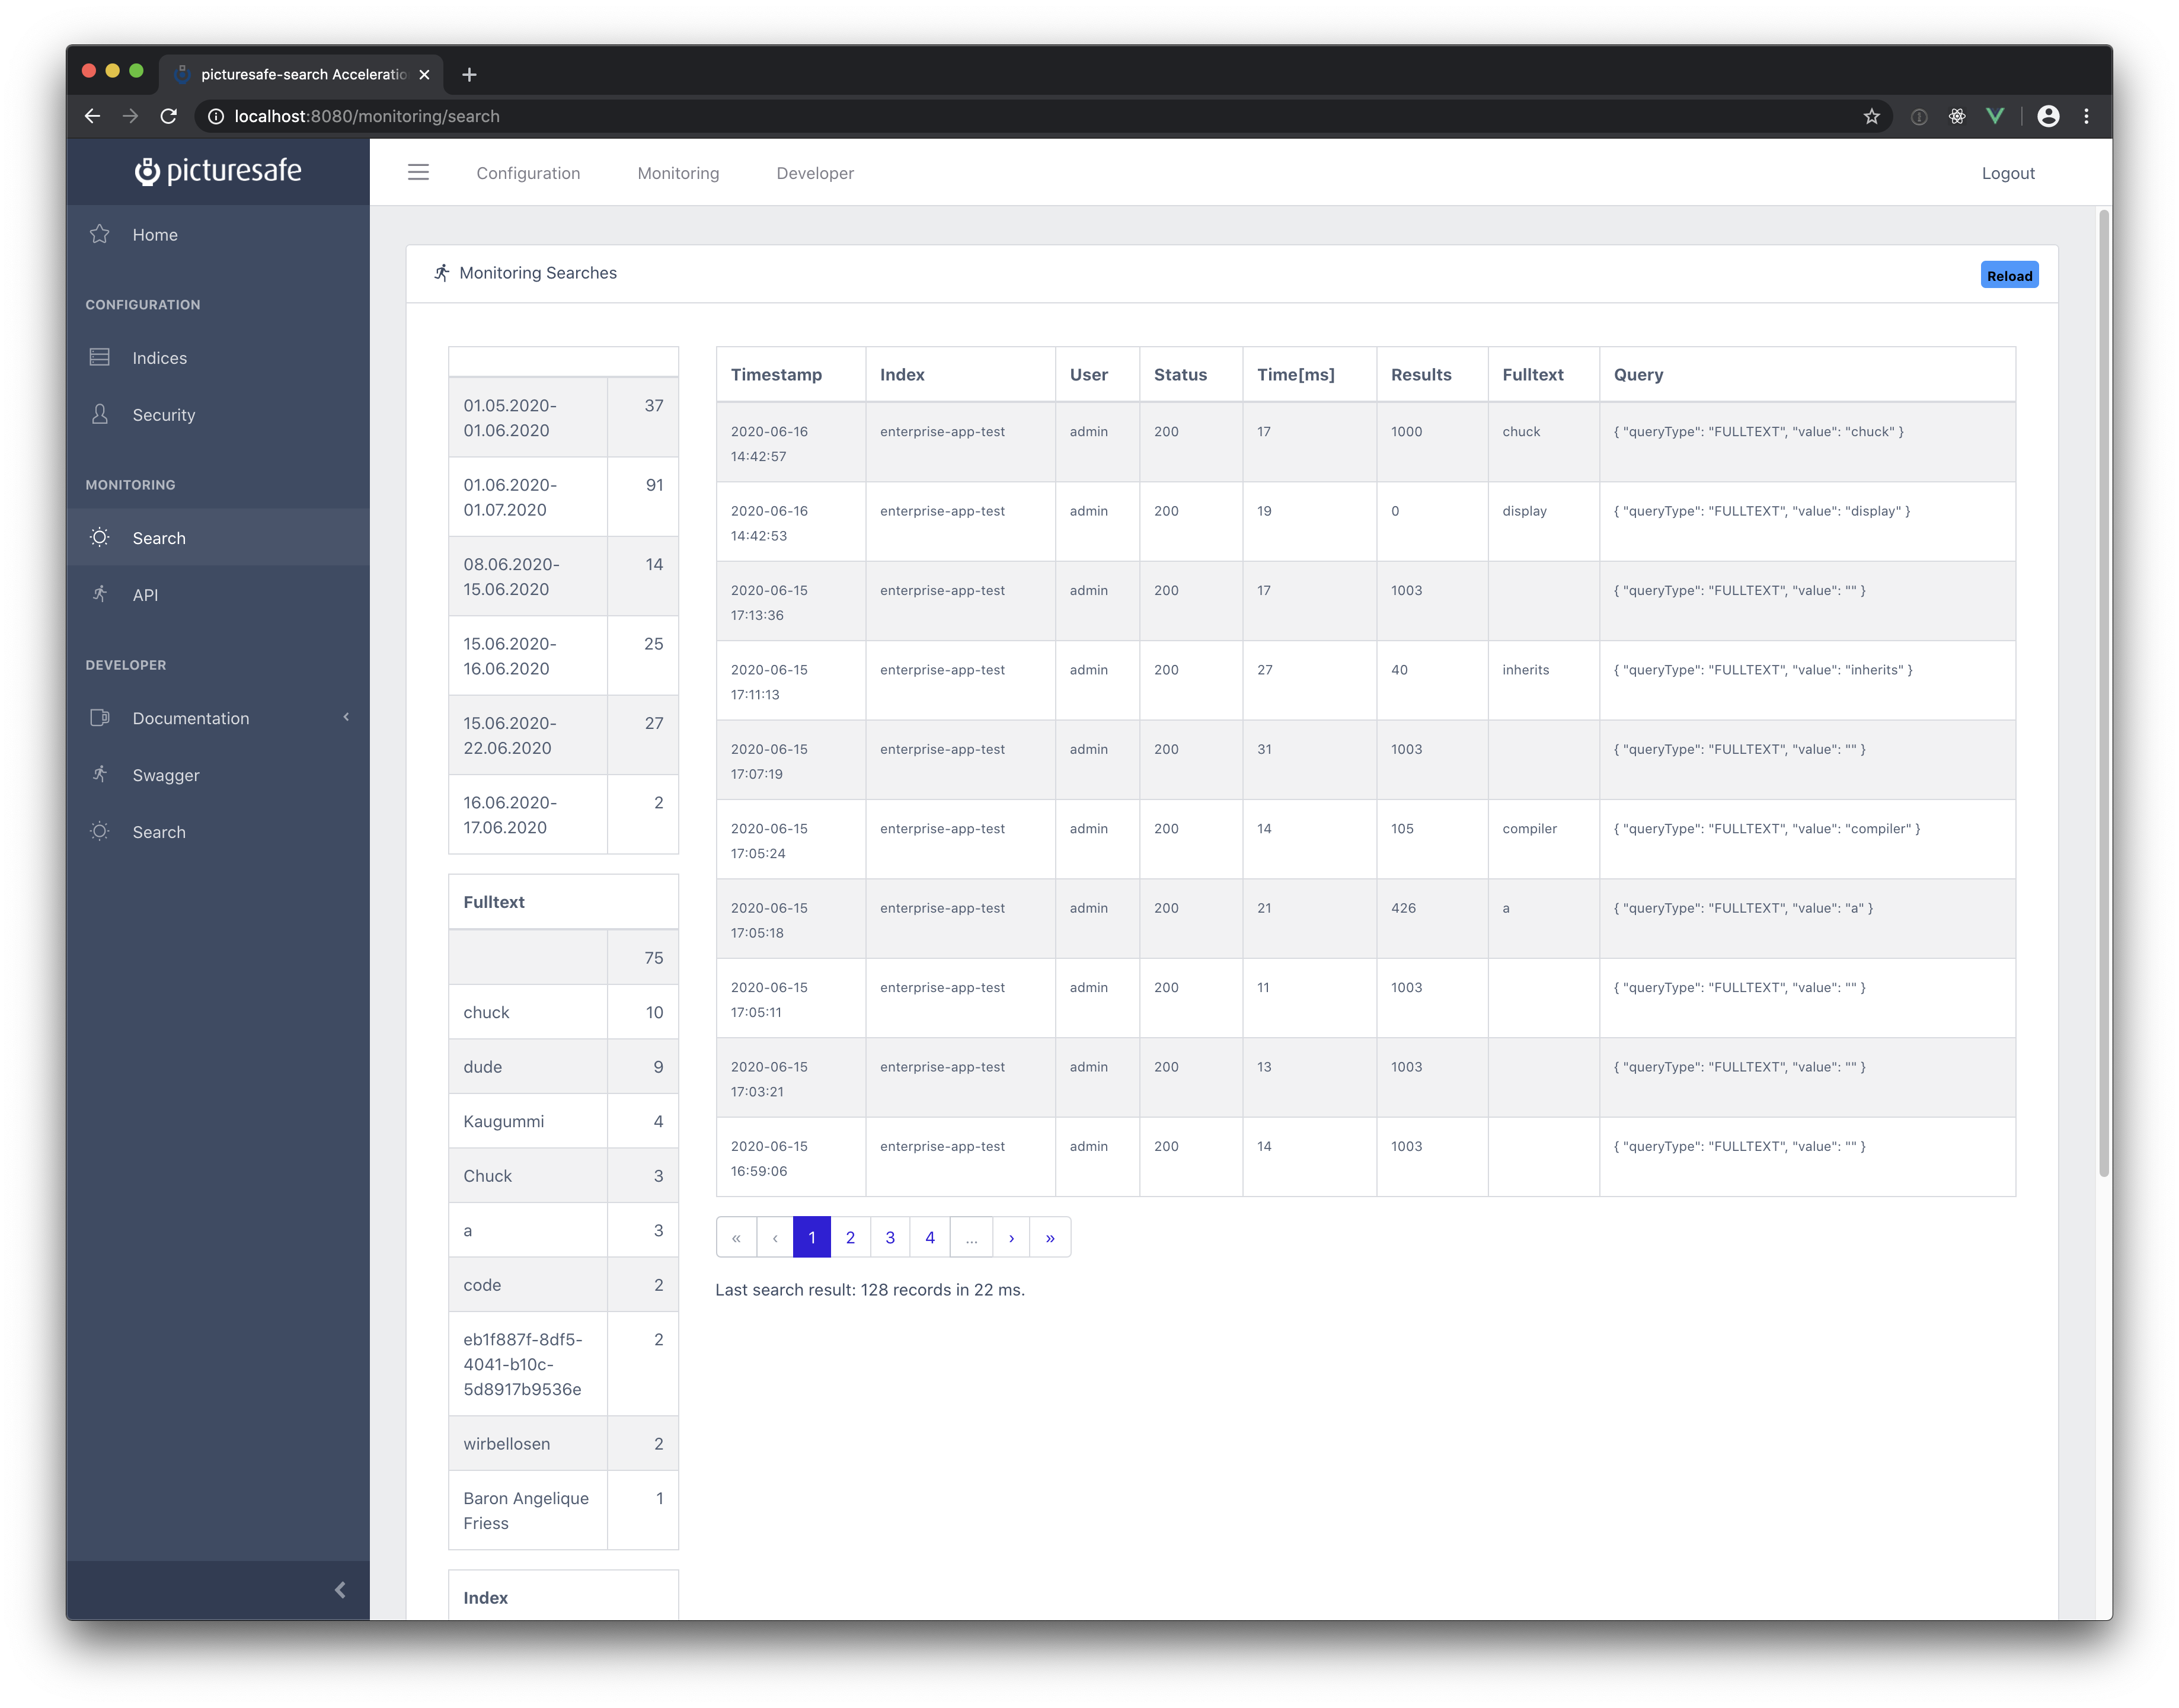Click the Security sidebar icon
This screenshot has width=2179, height=1708.
[101, 414]
